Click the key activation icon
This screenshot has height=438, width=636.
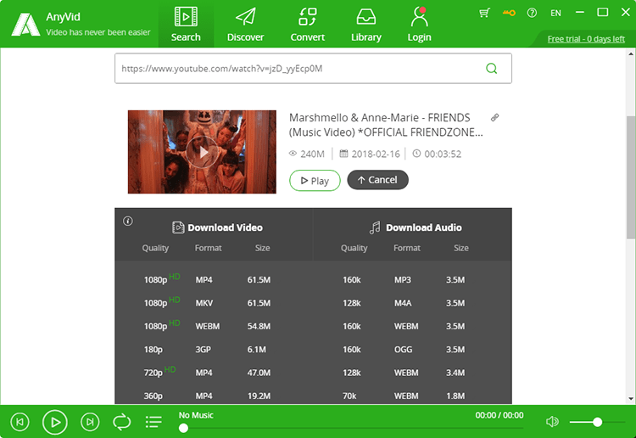(x=509, y=13)
